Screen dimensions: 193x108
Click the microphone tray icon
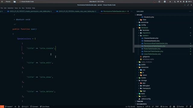point(184,1)
